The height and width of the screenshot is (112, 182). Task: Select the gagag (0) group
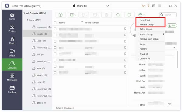click(37, 103)
